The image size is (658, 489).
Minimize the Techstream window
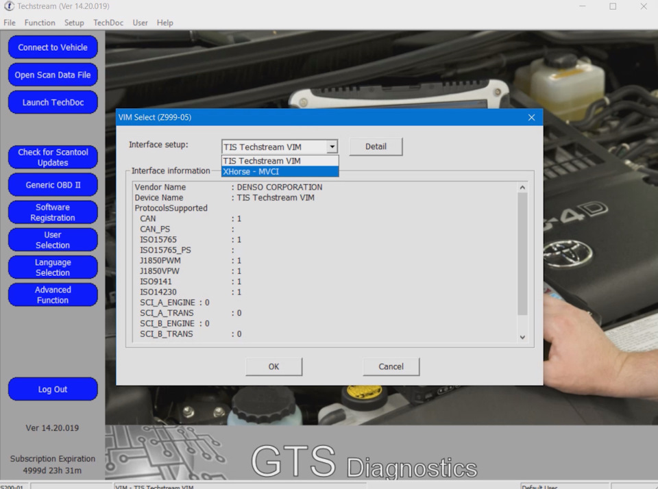tap(583, 6)
